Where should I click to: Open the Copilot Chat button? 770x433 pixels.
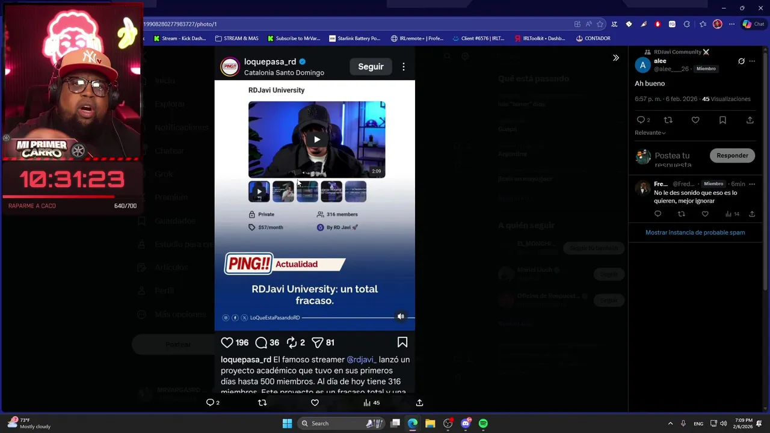[x=753, y=24]
